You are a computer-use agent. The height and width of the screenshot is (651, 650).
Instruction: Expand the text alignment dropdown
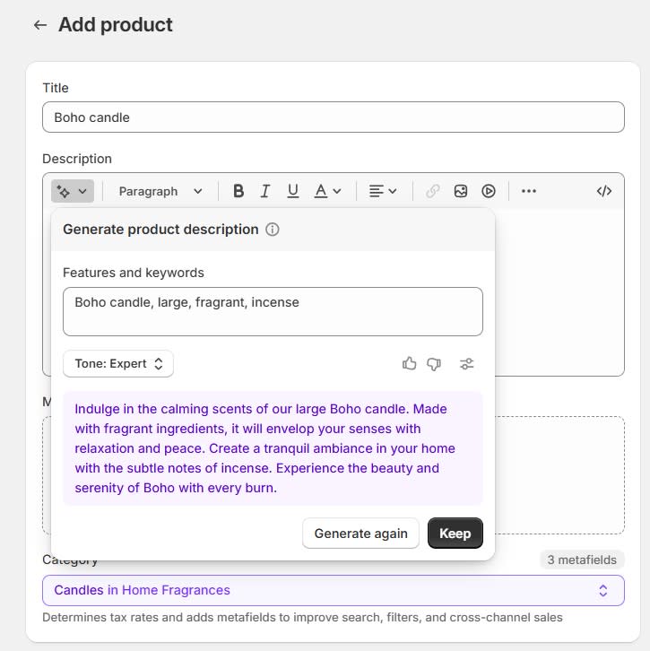383,191
